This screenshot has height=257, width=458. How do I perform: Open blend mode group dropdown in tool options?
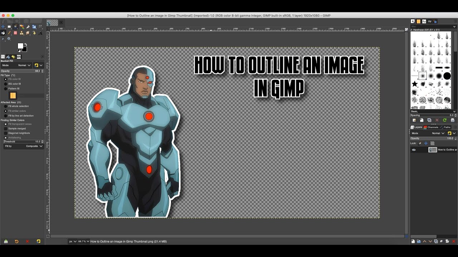click(x=39, y=65)
